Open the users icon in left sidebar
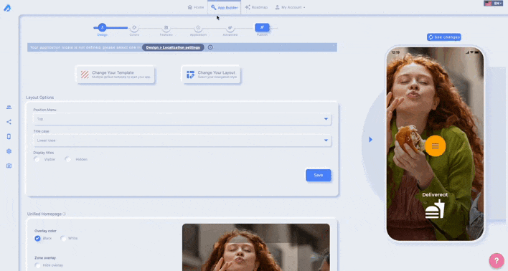Screen dimensions: 508x271 tap(9, 107)
